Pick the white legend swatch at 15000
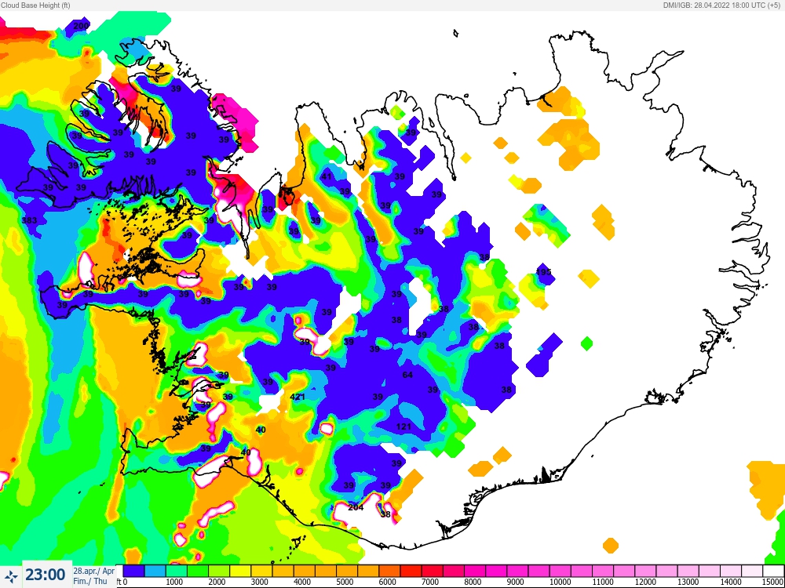785x588 pixels. (773, 571)
